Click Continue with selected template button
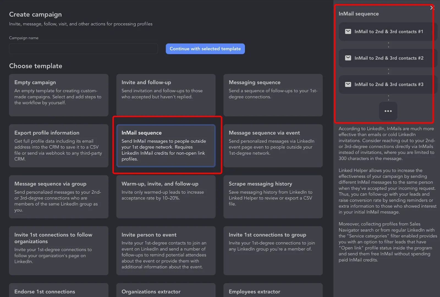Image resolution: width=440 pixels, height=297 pixels. pyautogui.click(x=205, y=49)
